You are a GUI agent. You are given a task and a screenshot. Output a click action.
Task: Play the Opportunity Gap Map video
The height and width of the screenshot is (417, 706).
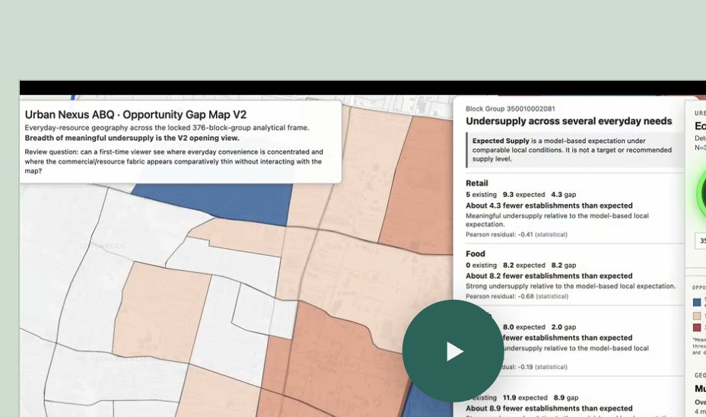pyautogui.click(x=453, y=351)
